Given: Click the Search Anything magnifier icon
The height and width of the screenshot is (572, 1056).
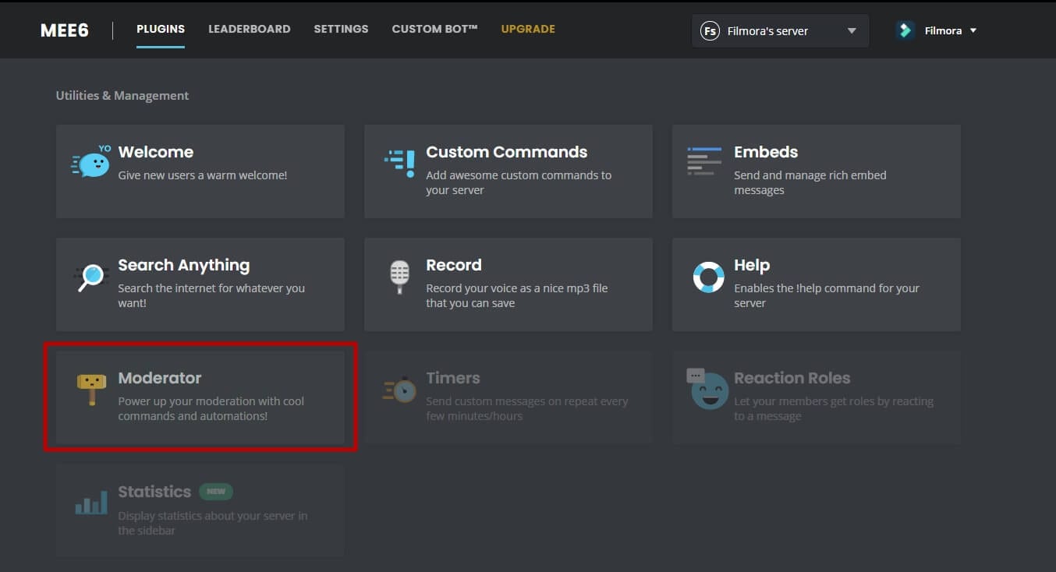Looking at the screenshot, I should [x=92, y=277].
